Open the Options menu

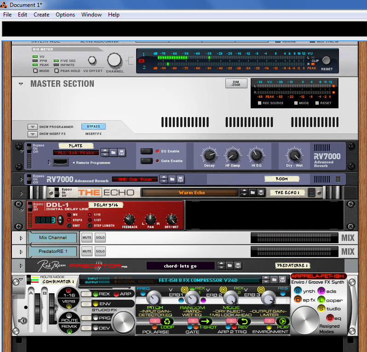tap(65, 15)
